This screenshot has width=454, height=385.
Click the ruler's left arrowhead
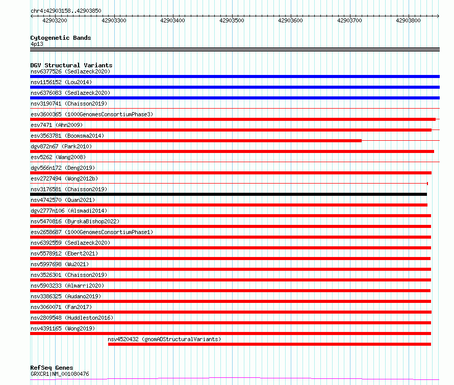32,16
